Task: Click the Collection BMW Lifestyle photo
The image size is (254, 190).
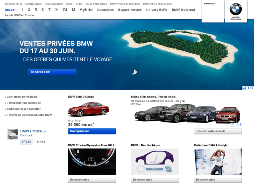Action: [x=218, y=161]
